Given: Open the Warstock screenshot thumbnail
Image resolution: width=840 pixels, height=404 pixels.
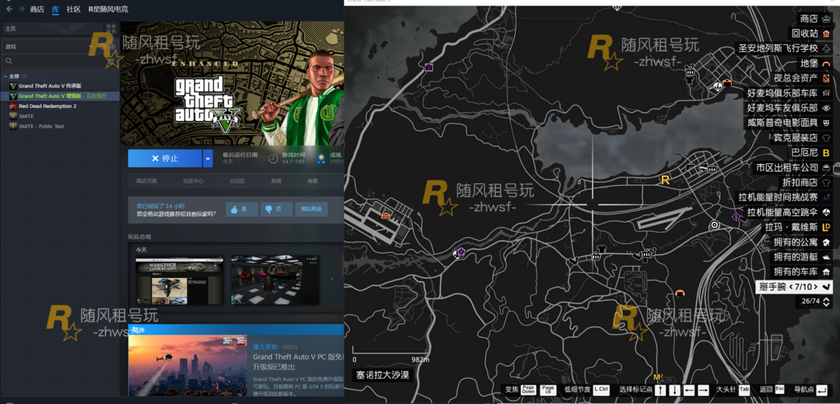Looking at the screenshot, I should [x=179, y=280].
